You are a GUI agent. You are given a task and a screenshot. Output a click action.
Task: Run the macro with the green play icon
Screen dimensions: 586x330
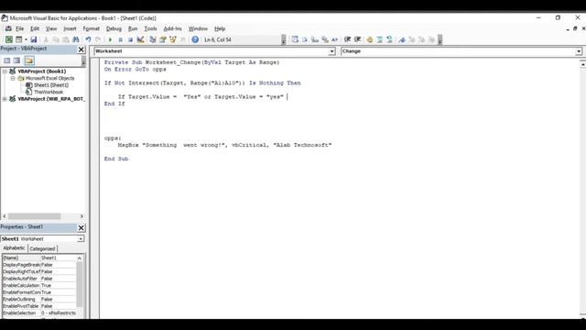tap(110, 39)
